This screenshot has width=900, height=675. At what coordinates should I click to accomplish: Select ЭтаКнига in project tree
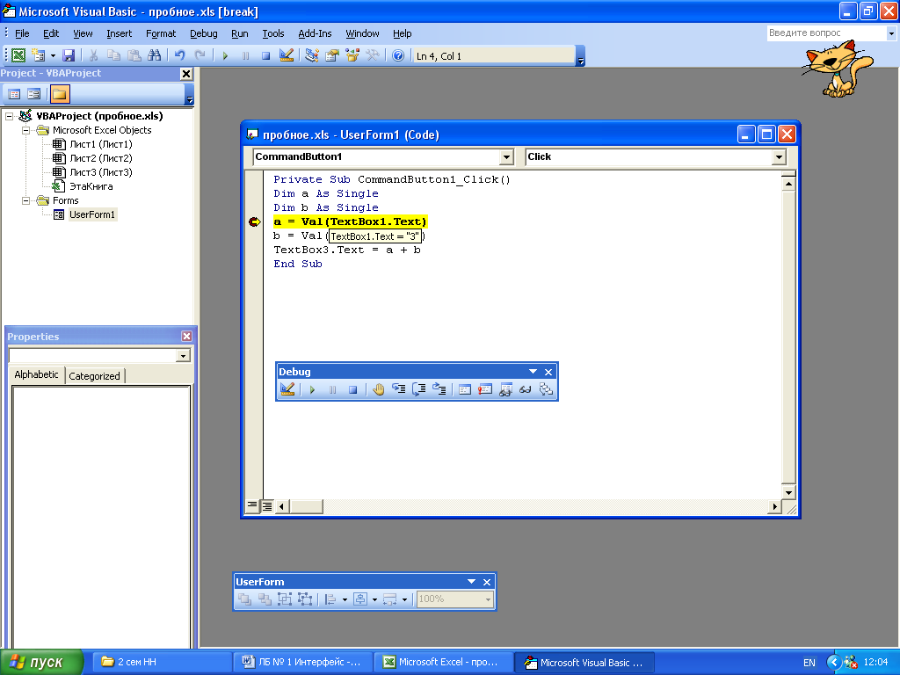pyautogui.click(x=91, y=186)
